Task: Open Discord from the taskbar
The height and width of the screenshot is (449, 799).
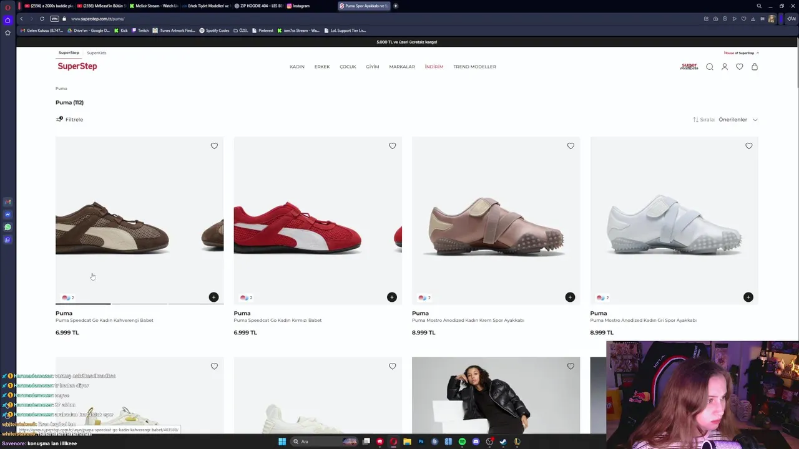Action: pos(476,442)
